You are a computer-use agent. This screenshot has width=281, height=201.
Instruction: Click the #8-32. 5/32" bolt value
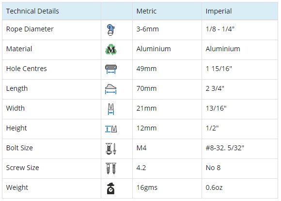tap(225, 148)
